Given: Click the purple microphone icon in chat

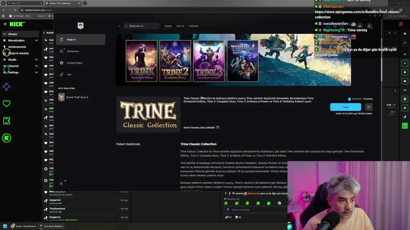Looking at the screenshot, I should pos(228,210).
